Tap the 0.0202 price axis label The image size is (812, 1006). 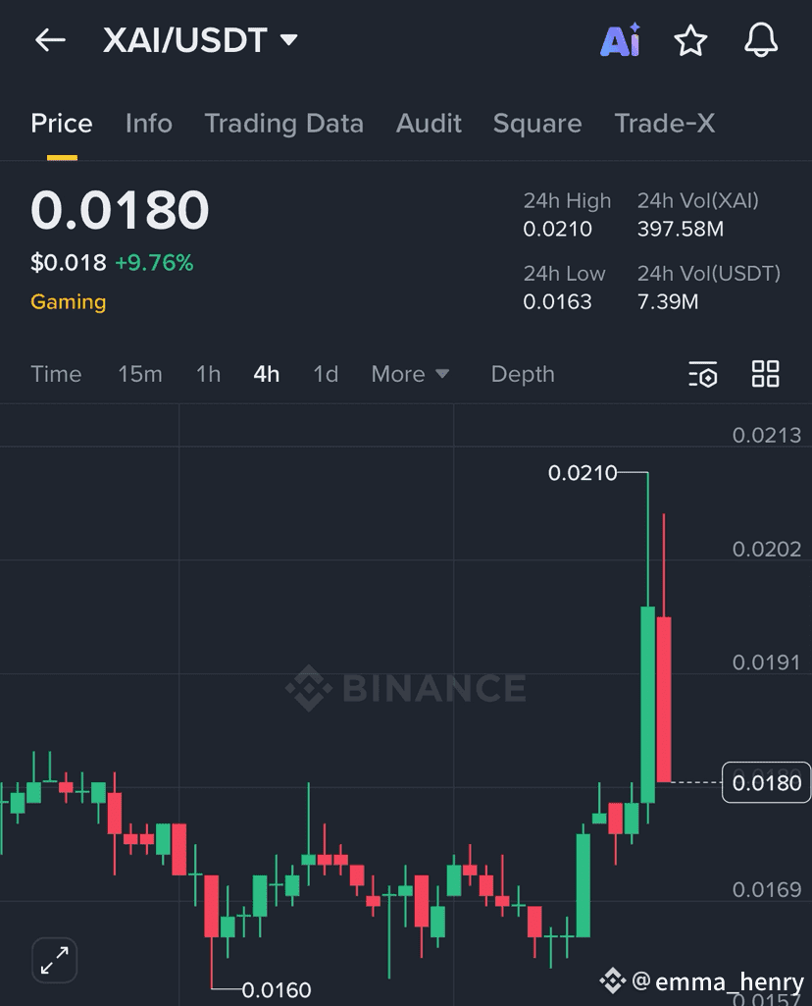(767, 550)
